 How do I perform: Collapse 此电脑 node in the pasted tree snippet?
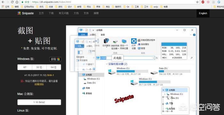pos(164,90)
